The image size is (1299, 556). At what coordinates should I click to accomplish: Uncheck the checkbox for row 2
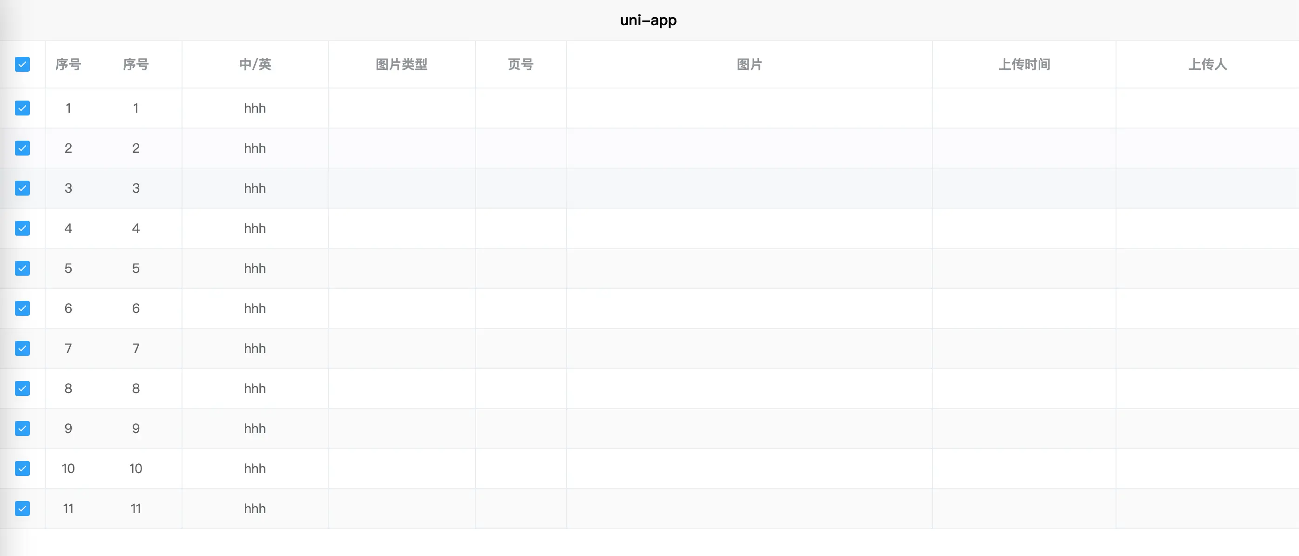[22, 148]
